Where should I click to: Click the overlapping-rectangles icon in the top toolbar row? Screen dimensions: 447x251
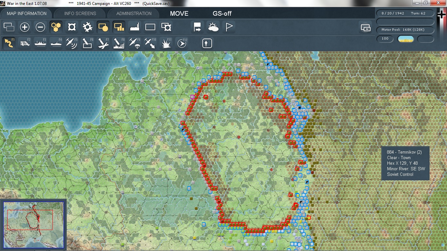coord(9,27)
